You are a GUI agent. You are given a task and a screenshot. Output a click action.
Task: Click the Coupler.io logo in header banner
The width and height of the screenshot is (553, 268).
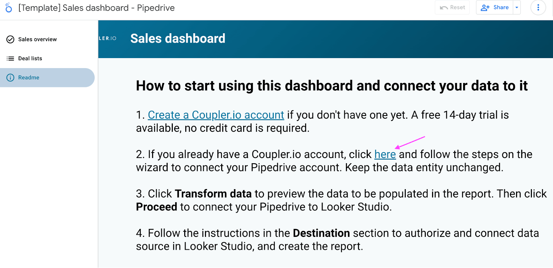pos(108,38)
